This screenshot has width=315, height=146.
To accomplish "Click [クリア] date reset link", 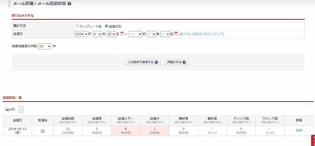I will click(x=218, y=34).
